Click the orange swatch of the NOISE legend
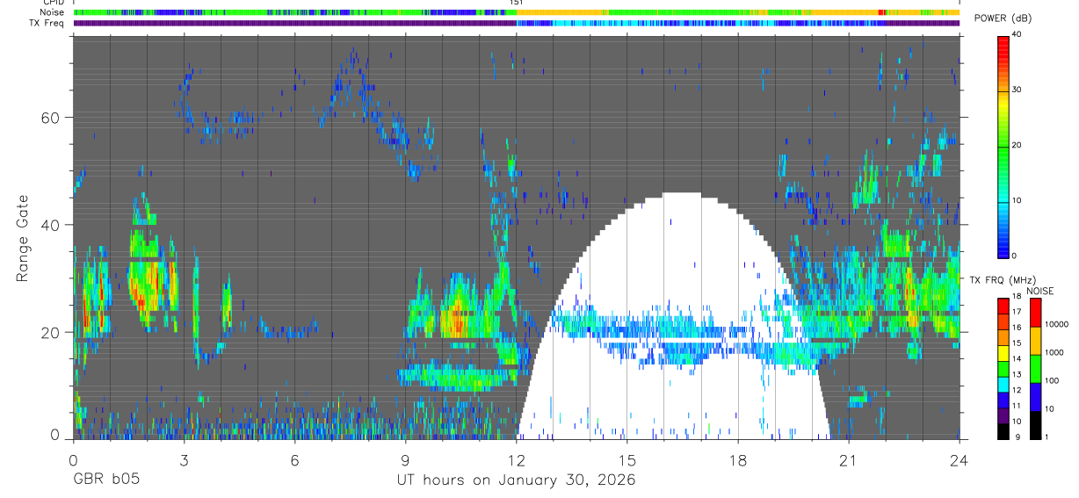 (1034, 341)
